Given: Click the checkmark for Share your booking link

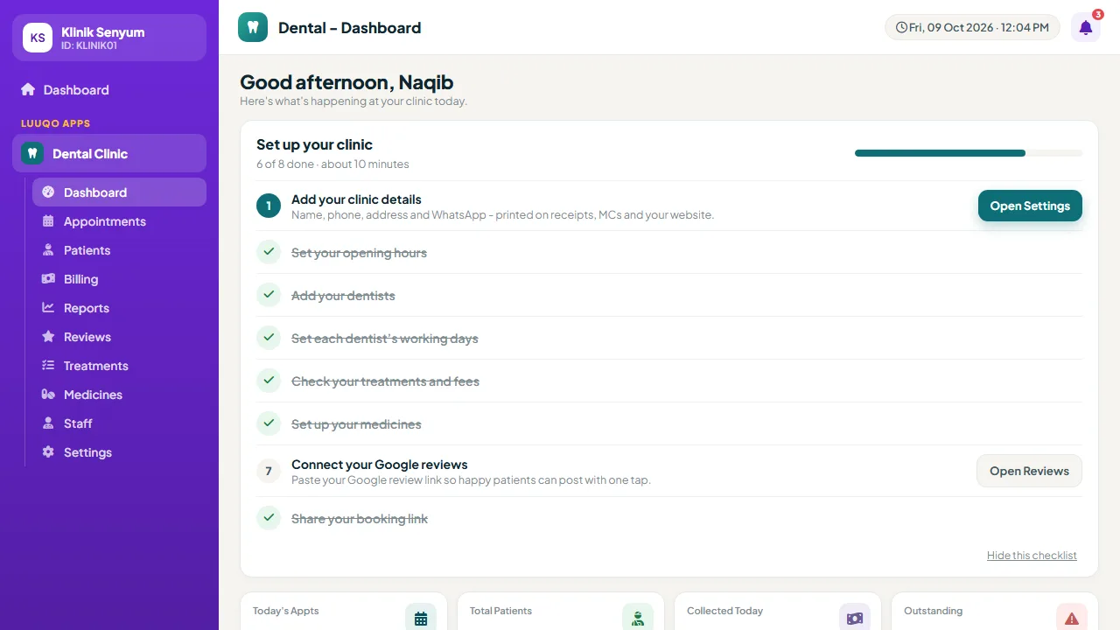Looking at the screenshot, I should [269, 518].
